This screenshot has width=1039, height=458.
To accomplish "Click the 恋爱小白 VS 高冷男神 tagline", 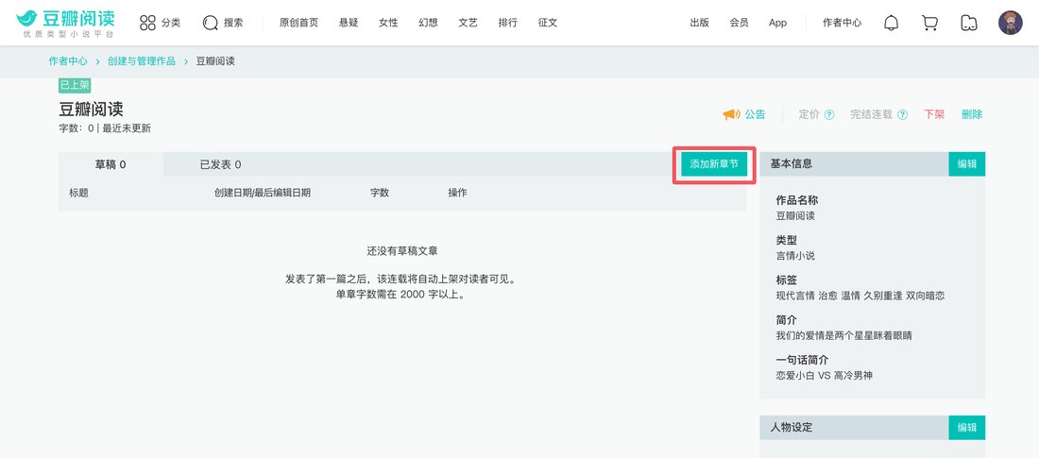I will 825,375.
